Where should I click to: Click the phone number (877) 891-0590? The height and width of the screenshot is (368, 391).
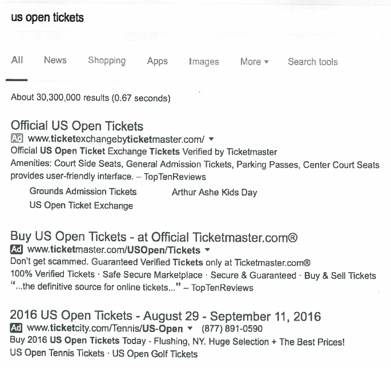232,329
